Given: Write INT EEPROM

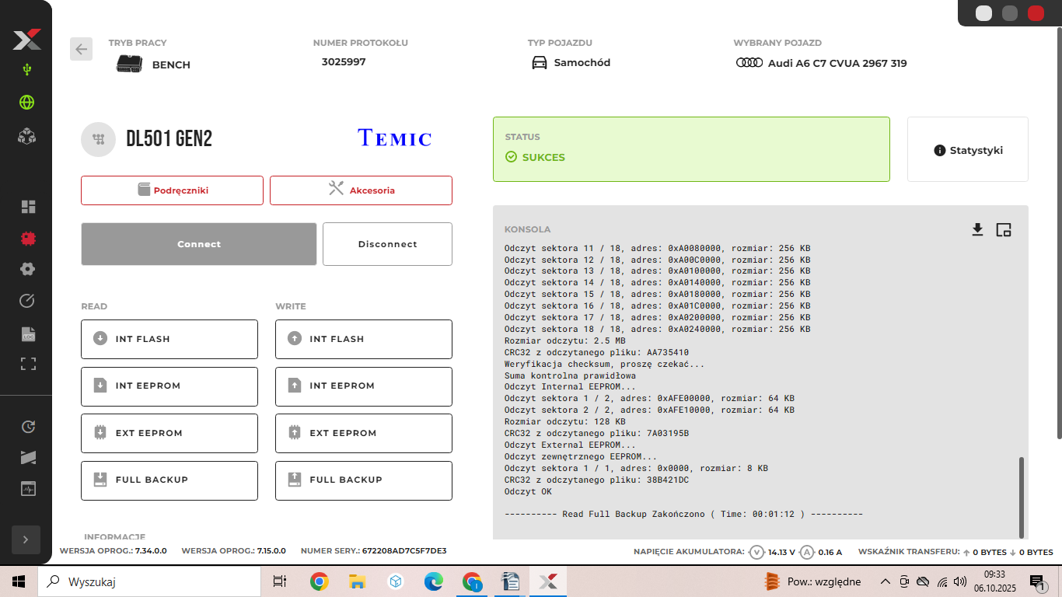Looking at the screenshot, I should point(364,386).
